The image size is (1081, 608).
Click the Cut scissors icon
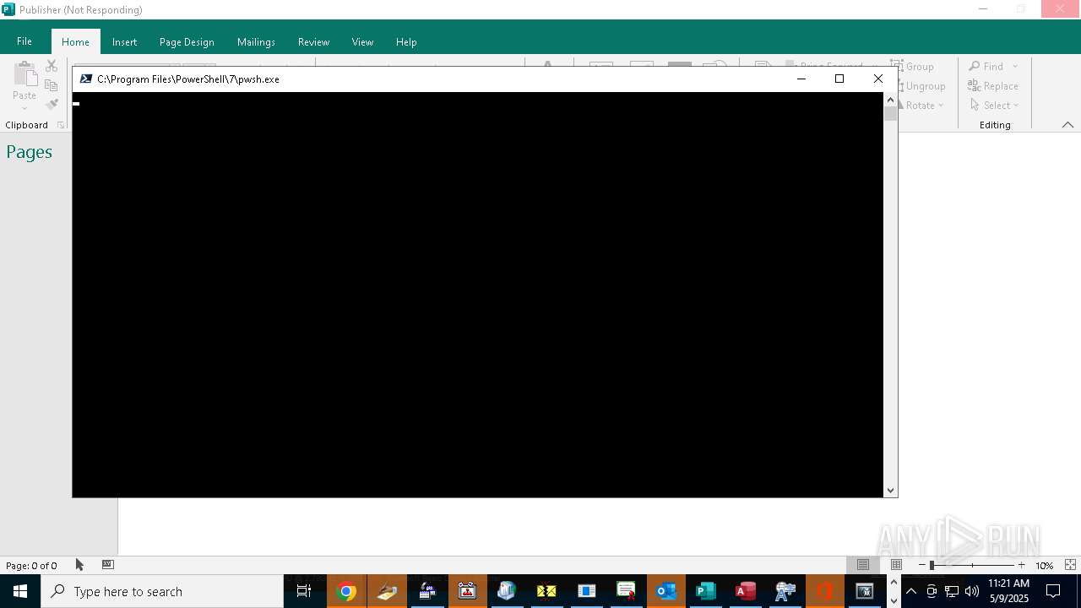52,66
